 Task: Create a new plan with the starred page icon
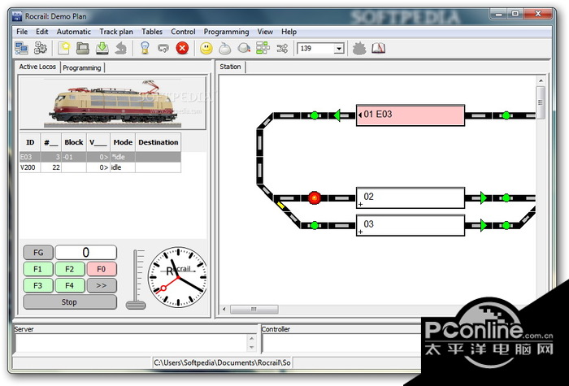click(63, 48)
